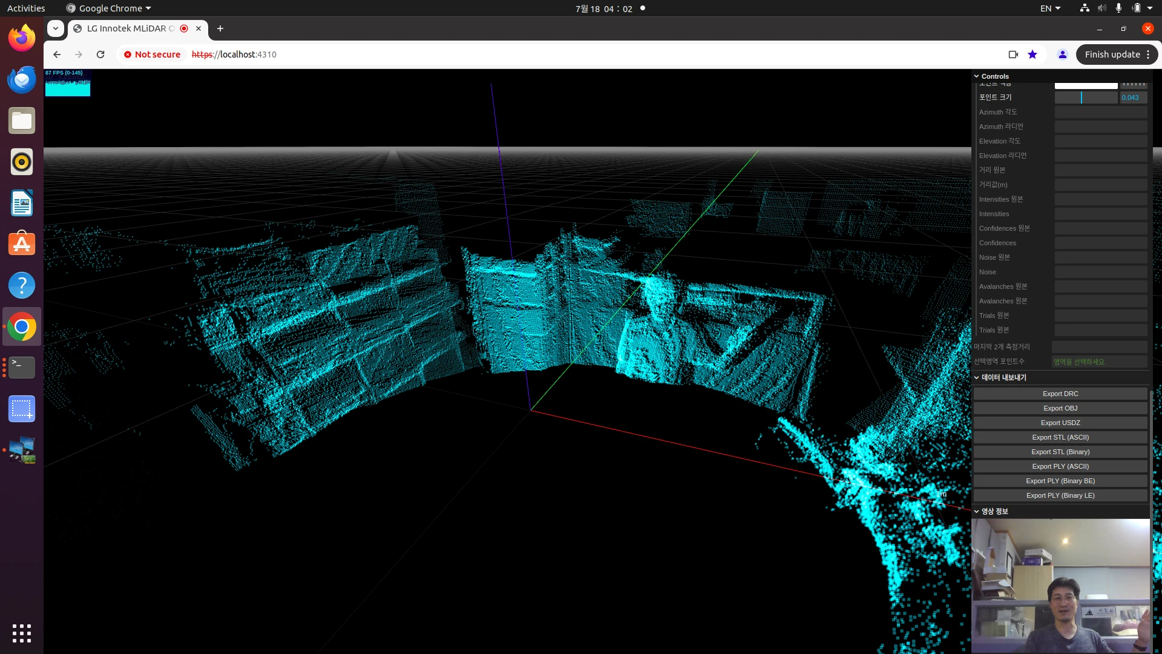Go forward in Chrome browser
This screenshot has height=654, width=1162.
(79, 54)
